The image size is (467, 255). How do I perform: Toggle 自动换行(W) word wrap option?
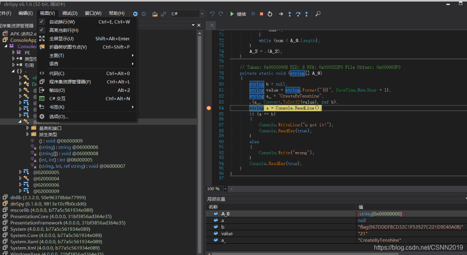click(x=87, y=22)
